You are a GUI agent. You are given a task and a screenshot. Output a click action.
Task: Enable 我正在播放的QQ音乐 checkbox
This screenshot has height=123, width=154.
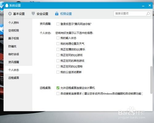[x=58, y=49]
